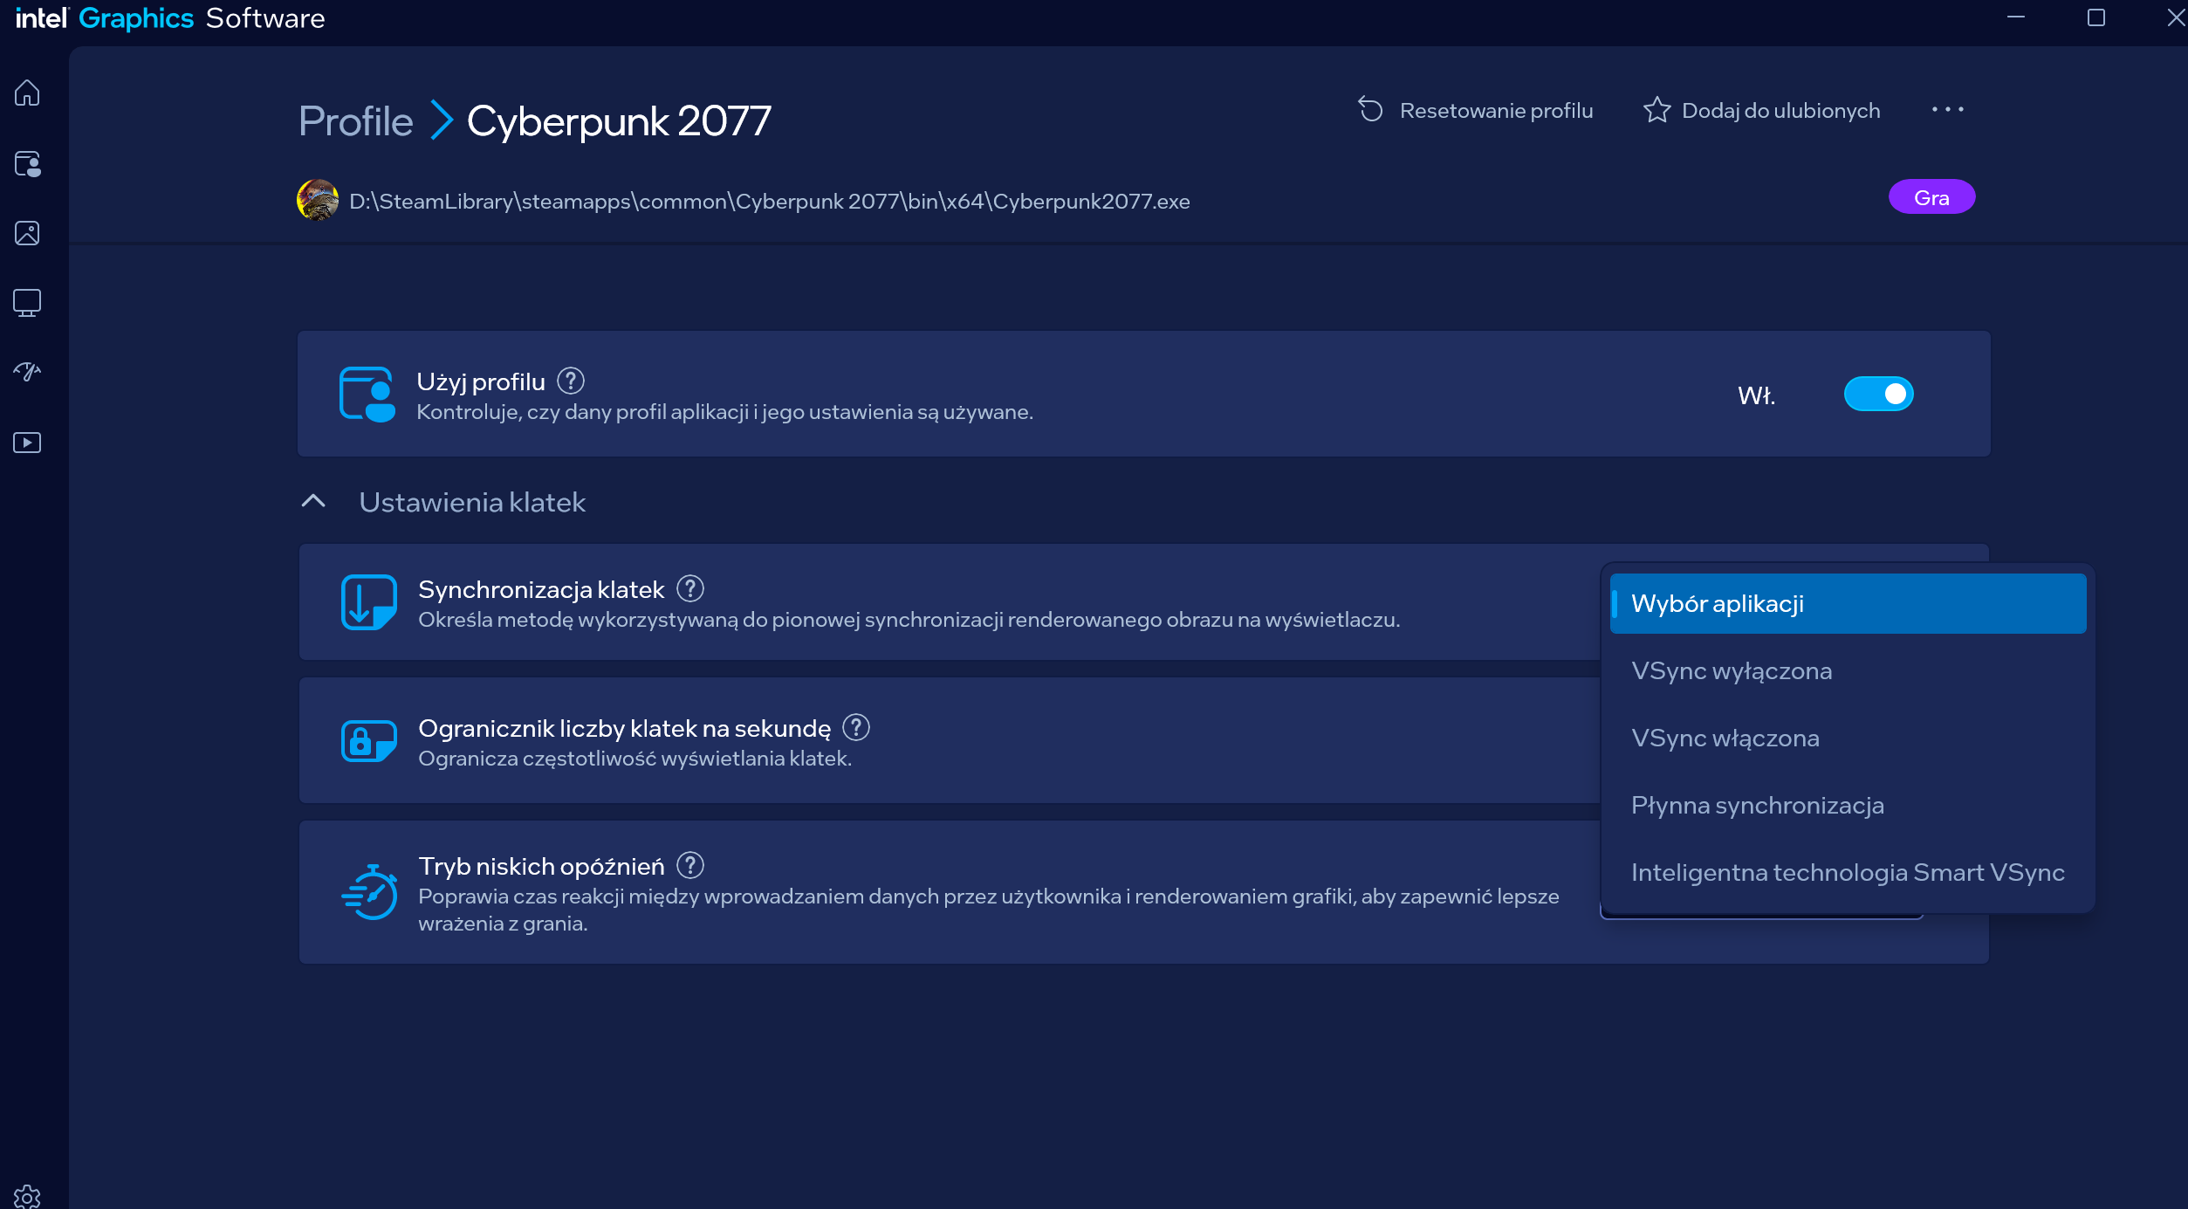
Task: Open the Media playback sidebar icon
Action: point(27,443)
